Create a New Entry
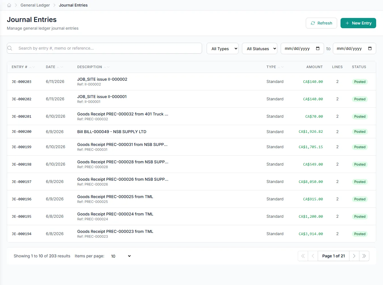 358,23
